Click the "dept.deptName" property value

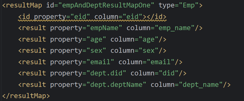point(117,84)
